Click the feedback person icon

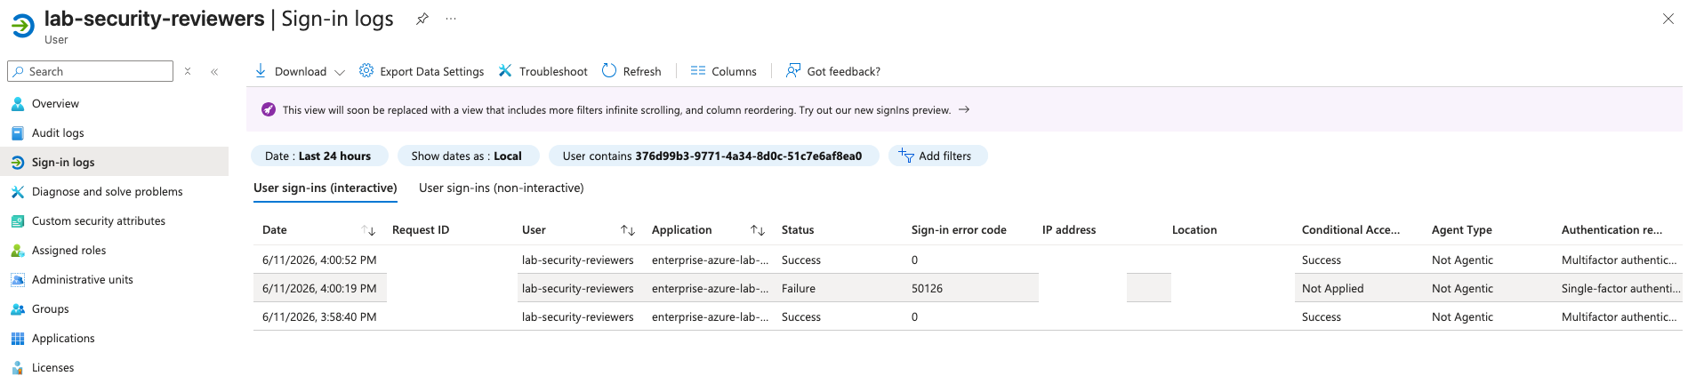coord(793,70)
